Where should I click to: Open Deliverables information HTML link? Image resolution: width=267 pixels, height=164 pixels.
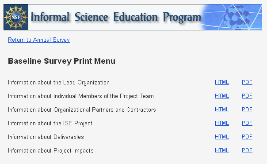[222, 137]
